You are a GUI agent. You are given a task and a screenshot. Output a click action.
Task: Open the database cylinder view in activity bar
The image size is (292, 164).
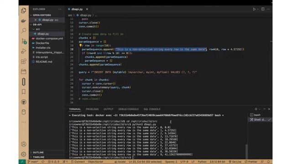(x=23, y=112)
